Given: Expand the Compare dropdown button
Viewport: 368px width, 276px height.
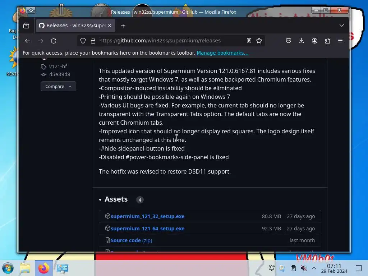Looking at the screenshot, I should tap(58, 86).
